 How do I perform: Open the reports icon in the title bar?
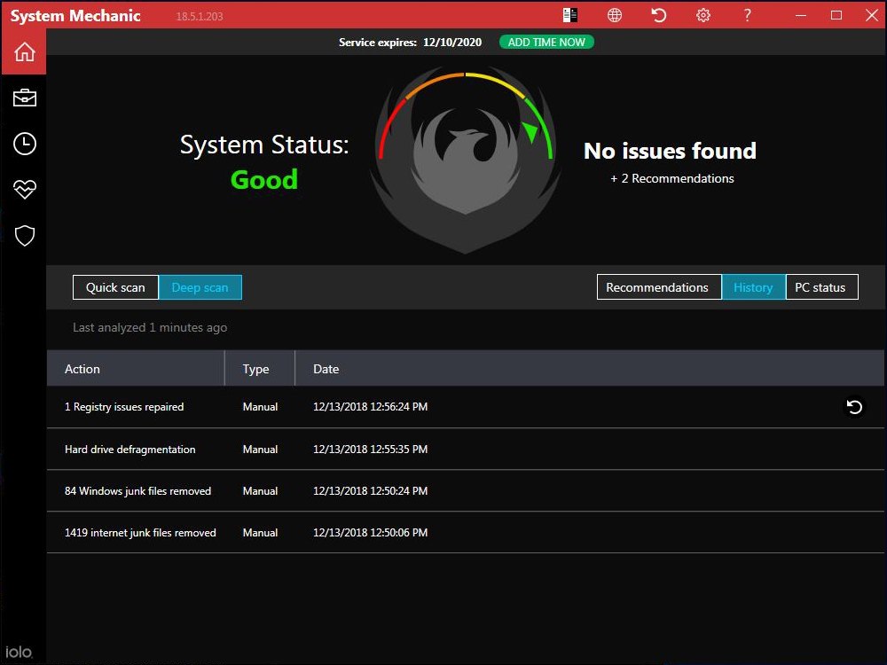tap(569, 15)
